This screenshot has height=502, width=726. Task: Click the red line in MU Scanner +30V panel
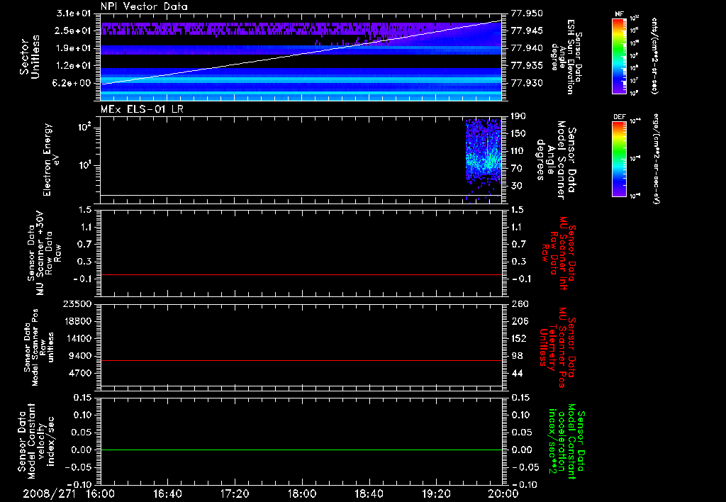(x=301, y=275)
